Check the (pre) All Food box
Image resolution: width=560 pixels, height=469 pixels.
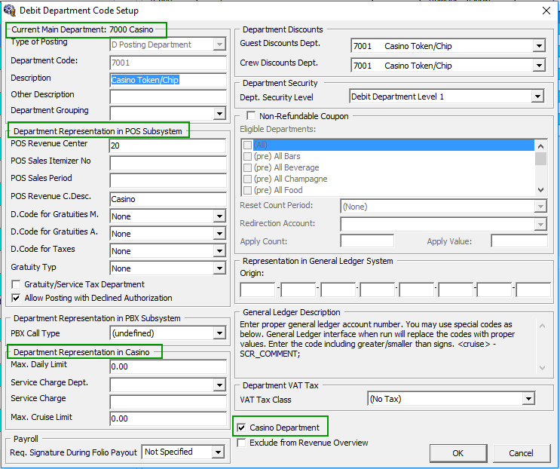(x=247, y=190)
